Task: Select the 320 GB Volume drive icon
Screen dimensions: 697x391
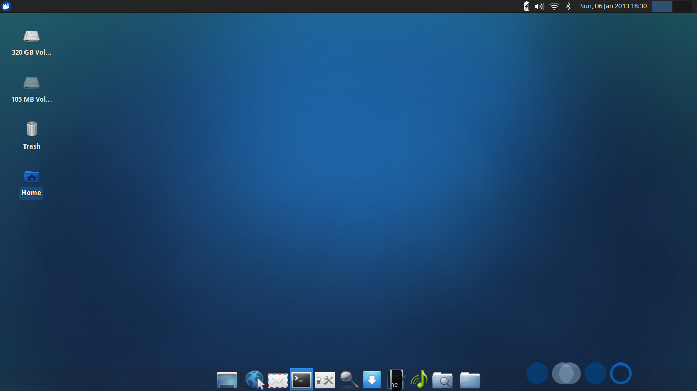Action: click(x=32, y=36)
